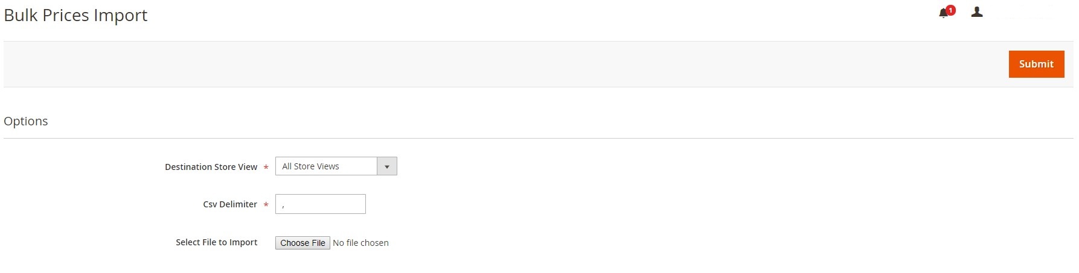Image resolution: width=1079 pixels, height=273 pixels.
Task: Click the comma inside the delimiter field
Action: click(283, 206)
